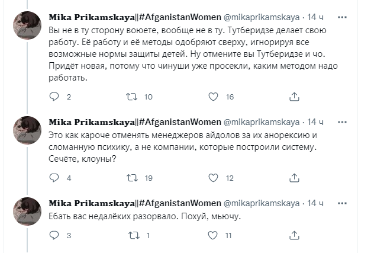The height and width of the screenshot is (253, 371).
Task: Like the third tweet with 11 likes
Action: 214,235
